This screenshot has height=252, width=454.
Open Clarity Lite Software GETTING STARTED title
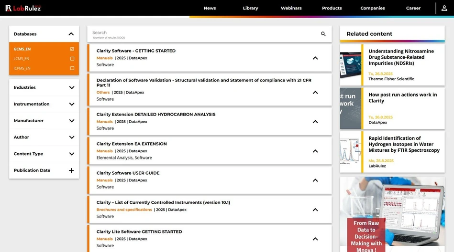(x=139, y=232)
